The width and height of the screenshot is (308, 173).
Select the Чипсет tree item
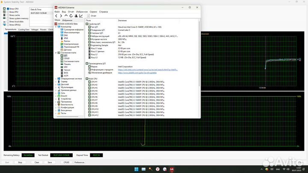(65, 70)
